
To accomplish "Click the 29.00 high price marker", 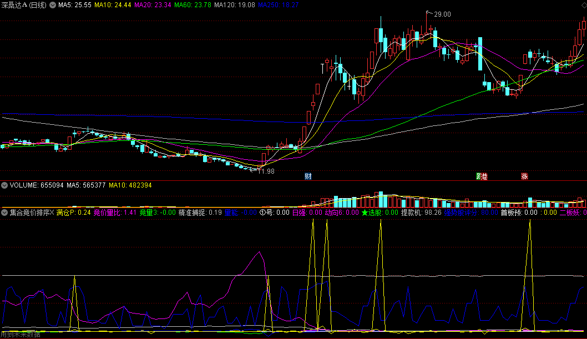I will [442, 14].
